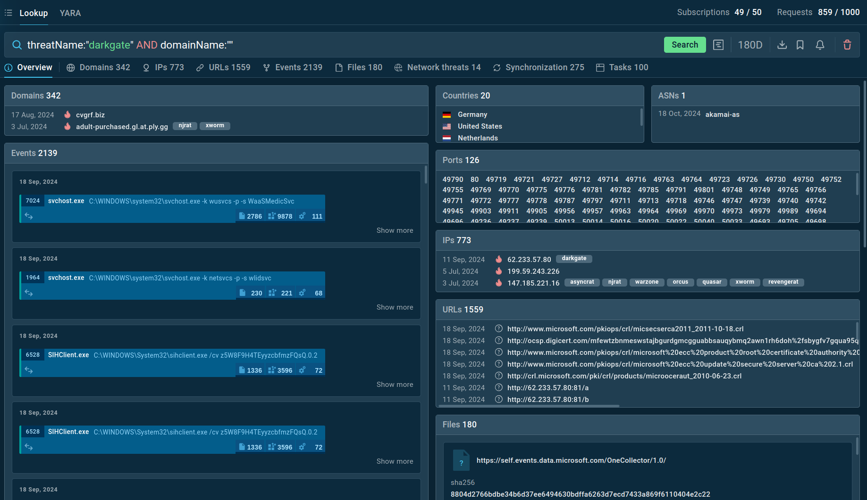867x500 pixels.
Task: Open the query list icon next to Search
Action: click(718, 45)
